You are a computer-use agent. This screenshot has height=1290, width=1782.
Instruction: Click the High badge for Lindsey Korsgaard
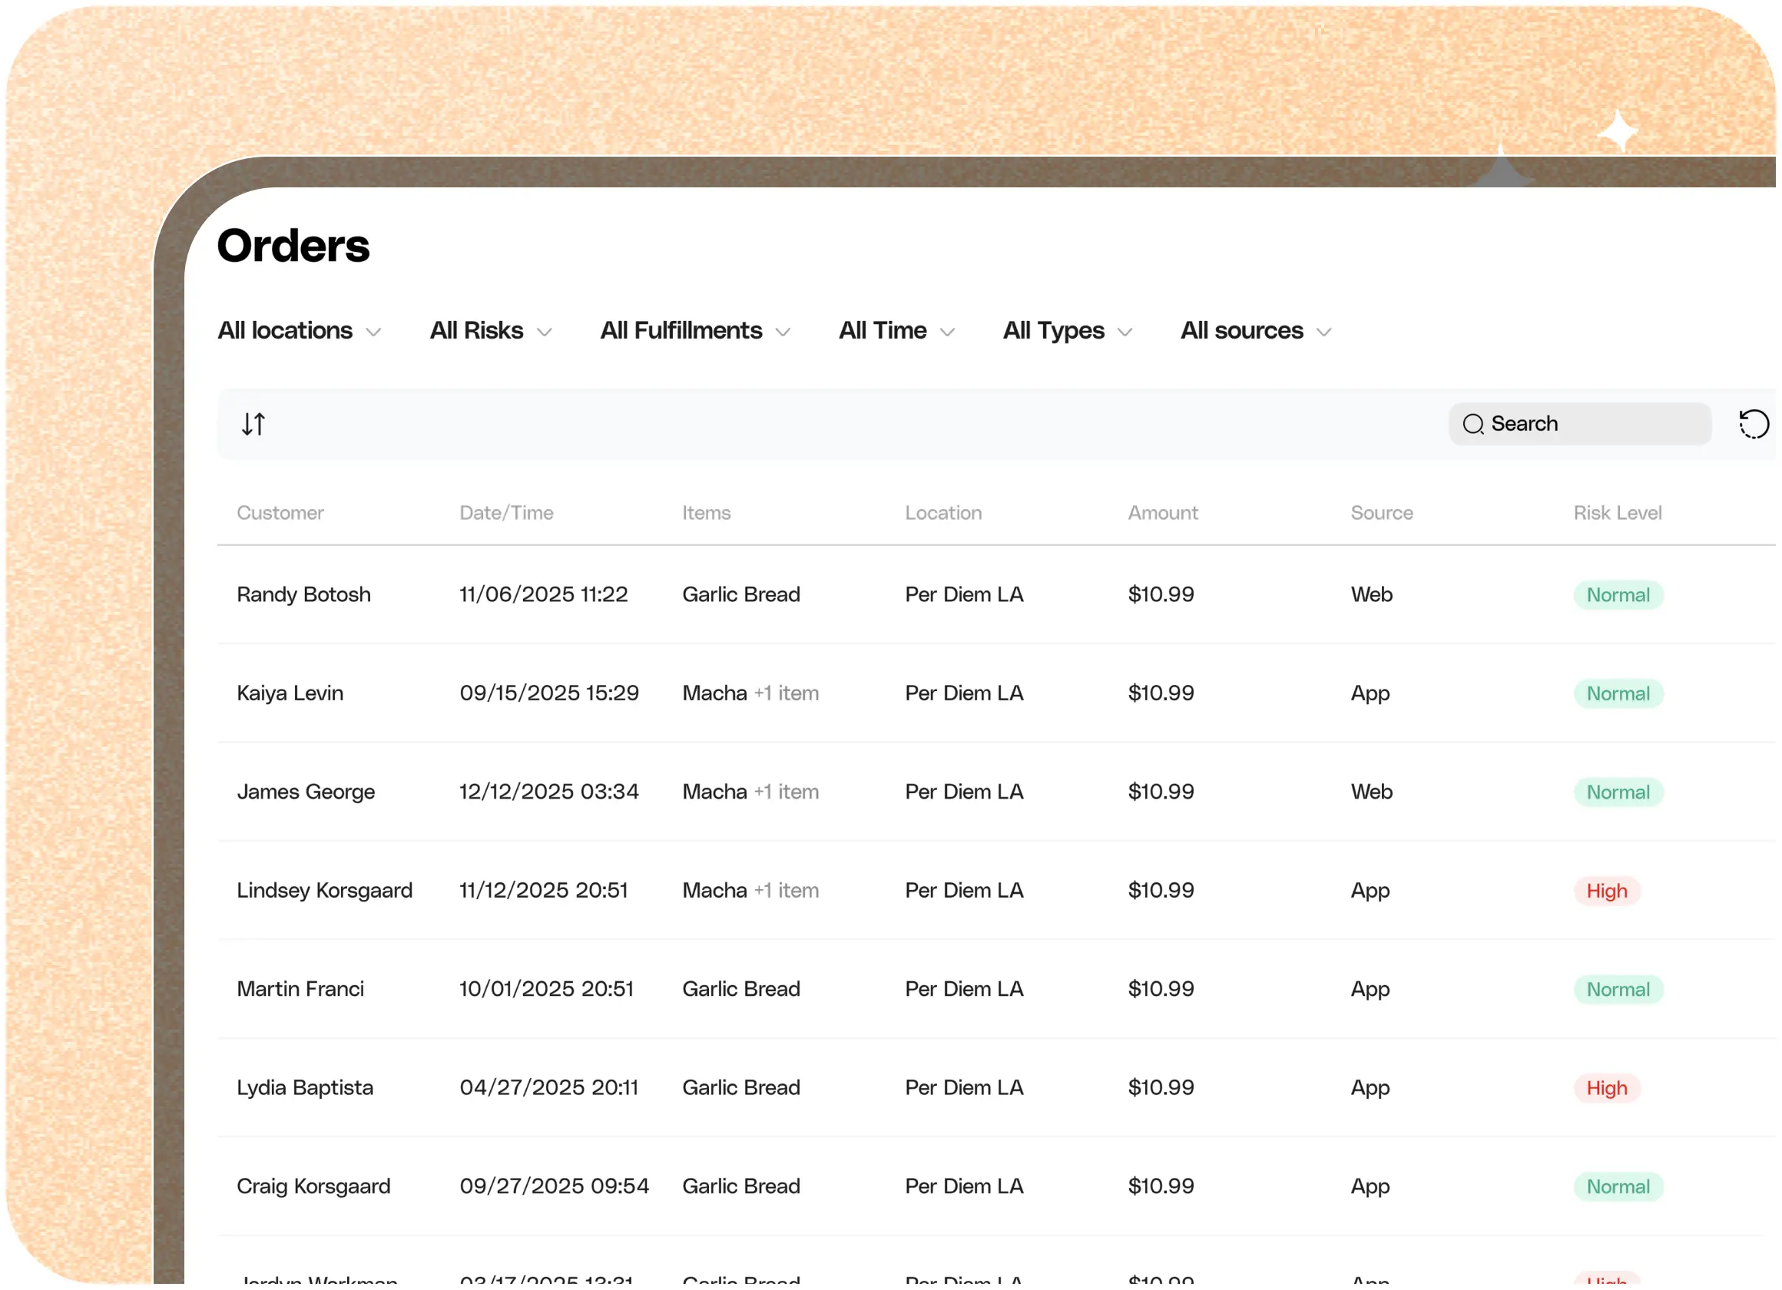[1606, 891]
